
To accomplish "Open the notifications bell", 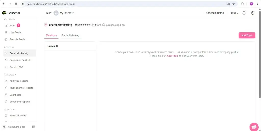I will click(x=244, y=13).
